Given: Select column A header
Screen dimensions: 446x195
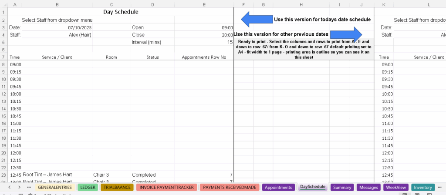Looking at the screenshot, I should [15, 4].
